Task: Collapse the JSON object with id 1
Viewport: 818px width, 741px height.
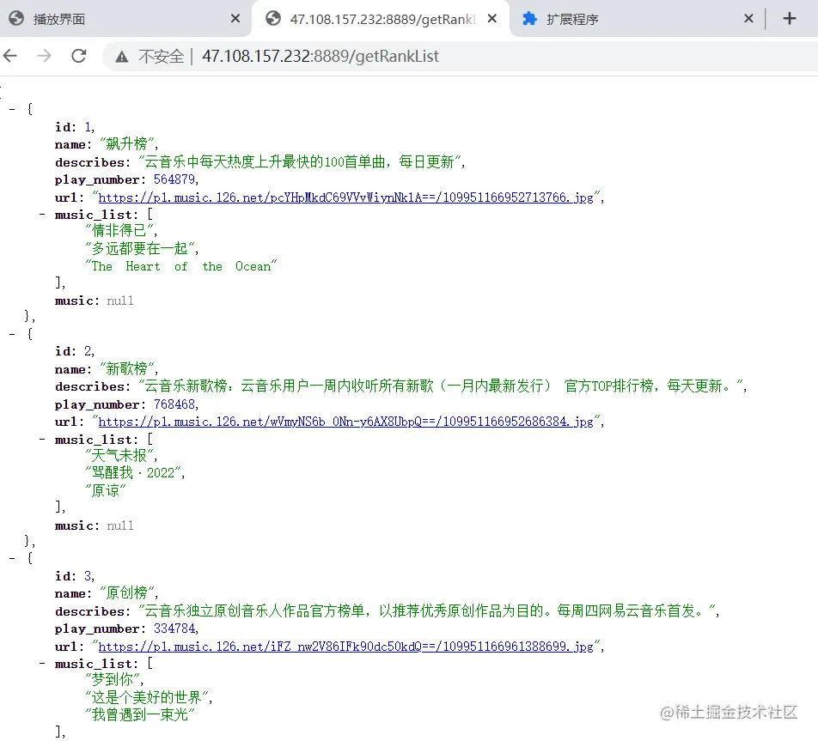Action: 12,110
